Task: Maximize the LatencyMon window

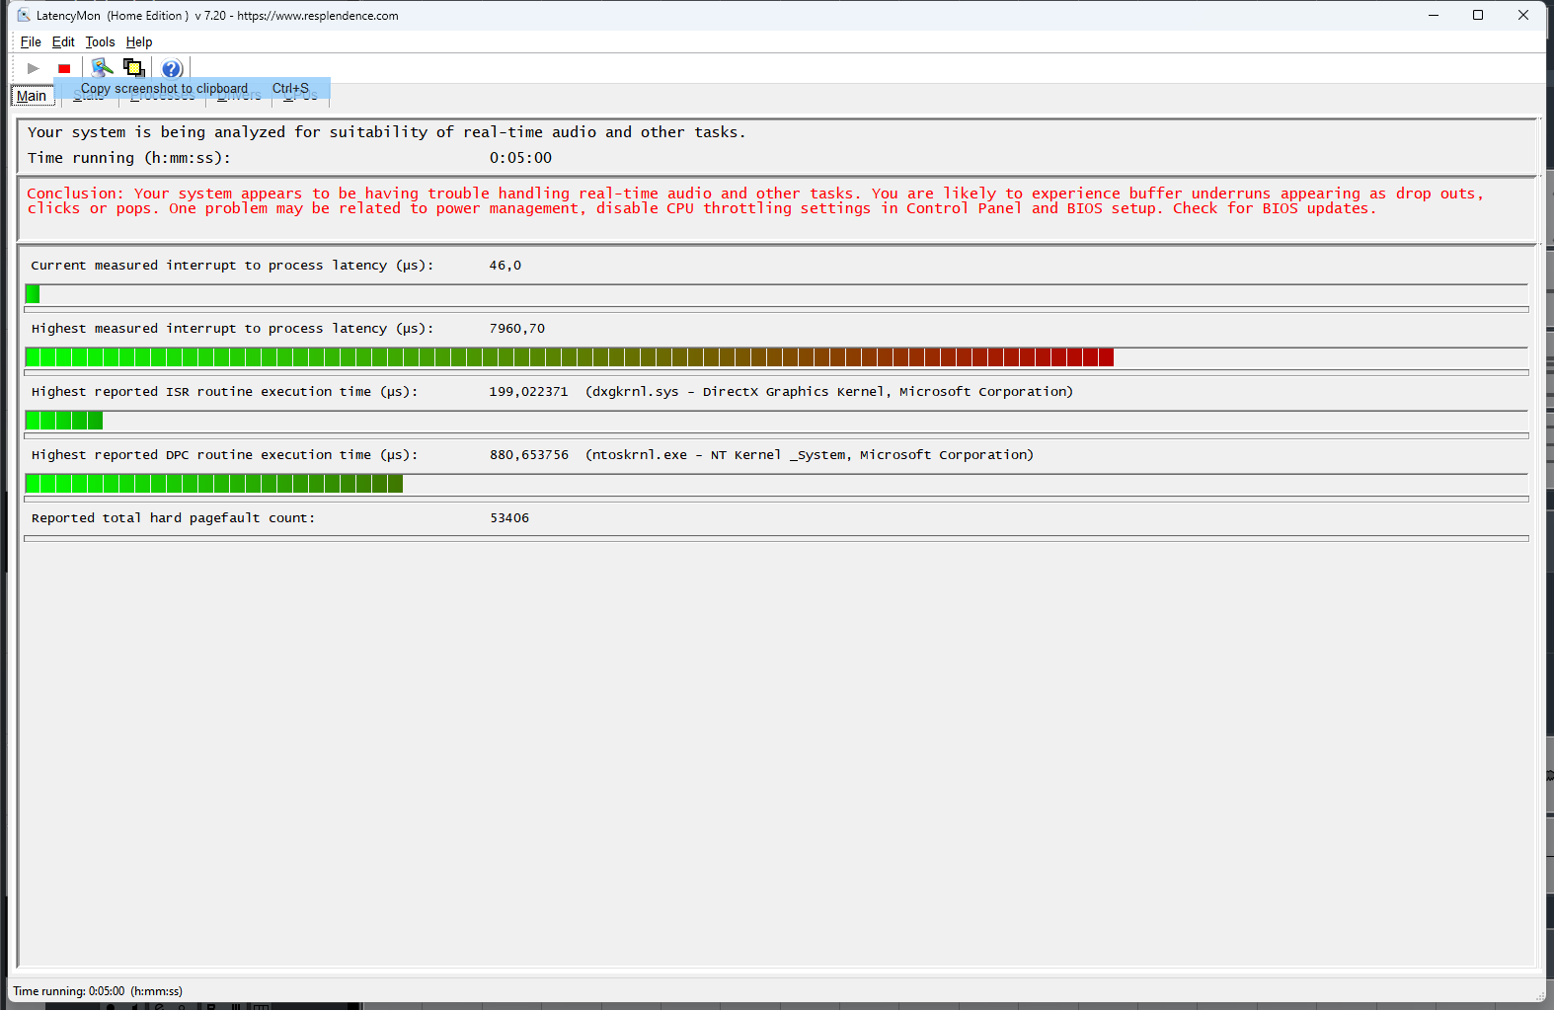Action: click(1478, 15)
